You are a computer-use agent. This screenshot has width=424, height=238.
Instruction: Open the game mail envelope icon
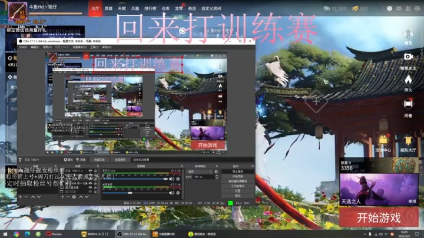pyautogui.click(x=399, y=9)
